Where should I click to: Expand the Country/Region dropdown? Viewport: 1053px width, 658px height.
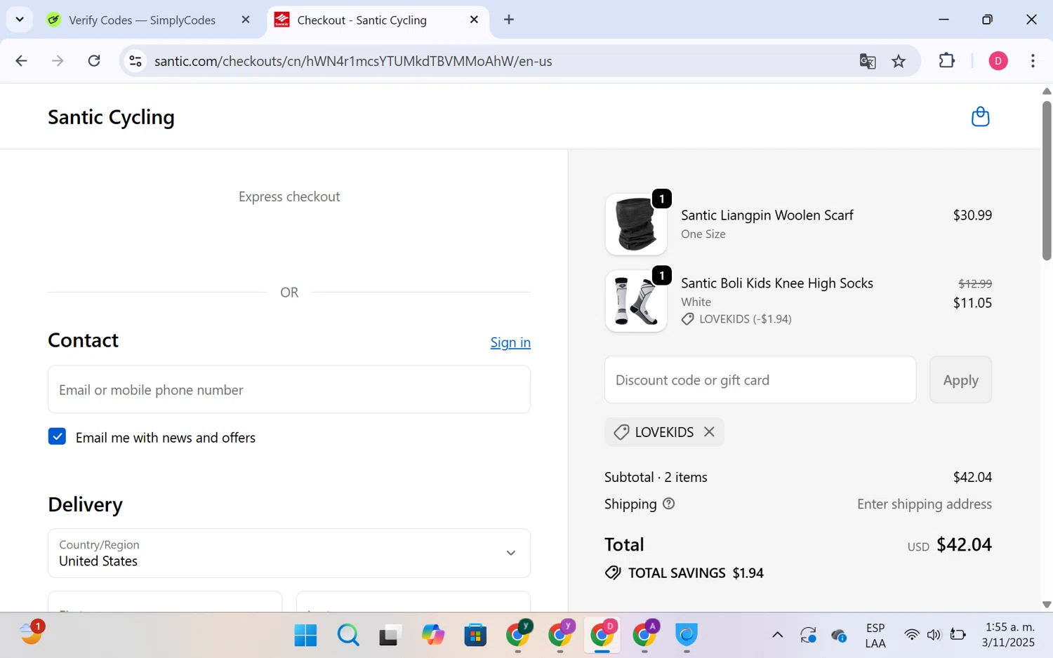click(x=289, y=553)
